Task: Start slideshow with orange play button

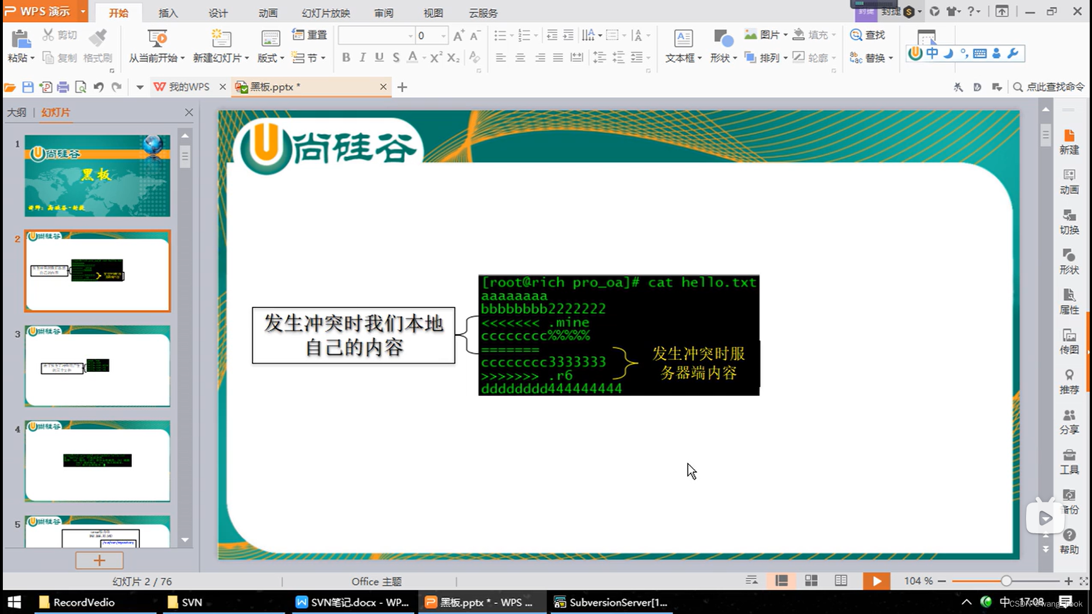Action: click(876, 581)
